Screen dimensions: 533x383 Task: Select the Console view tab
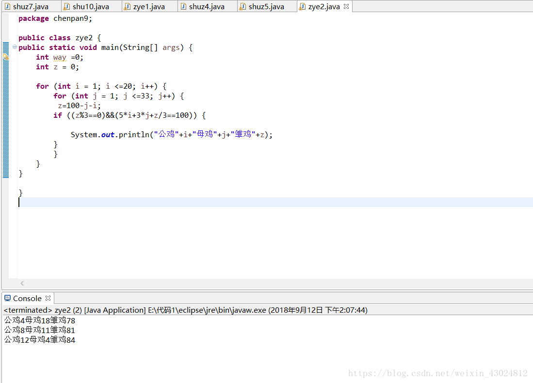click(x=27, y=298)
